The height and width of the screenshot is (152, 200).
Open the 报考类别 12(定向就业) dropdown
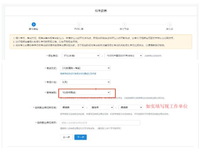click(x=85, y=93)
